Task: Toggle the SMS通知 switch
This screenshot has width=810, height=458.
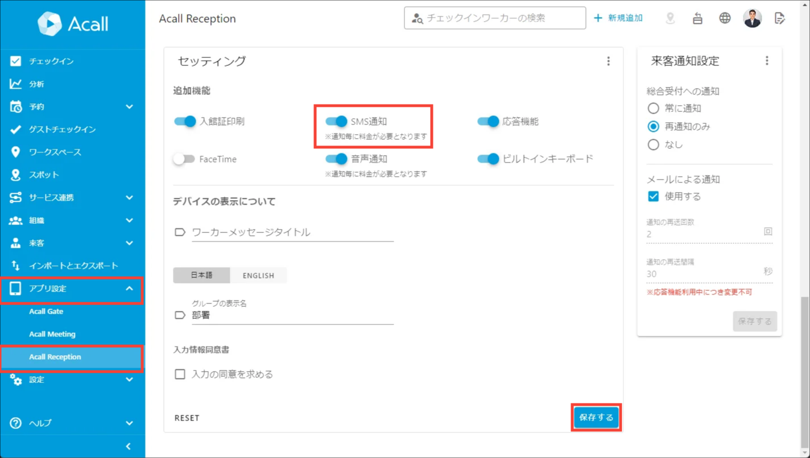Action: pyautogui.click(x=336, y=121)
